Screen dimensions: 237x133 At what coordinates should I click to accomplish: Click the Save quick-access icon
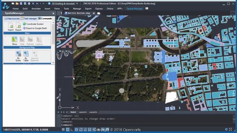click(x=21, y=3)
